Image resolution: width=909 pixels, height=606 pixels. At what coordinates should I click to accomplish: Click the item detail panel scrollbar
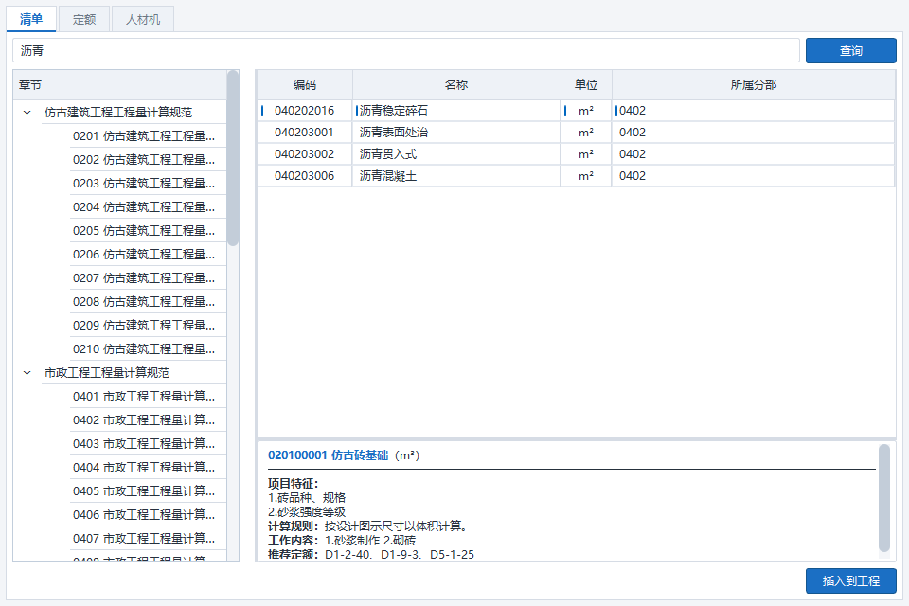pos(884,498)
